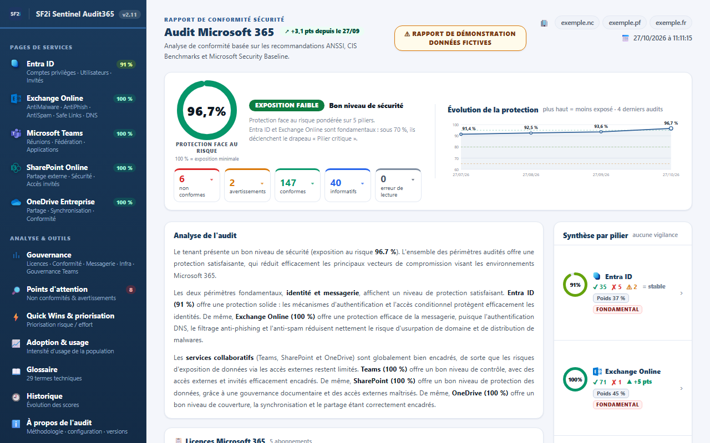
Task: Expand the 147 conformes filter
Action: [x=297, y=185]
